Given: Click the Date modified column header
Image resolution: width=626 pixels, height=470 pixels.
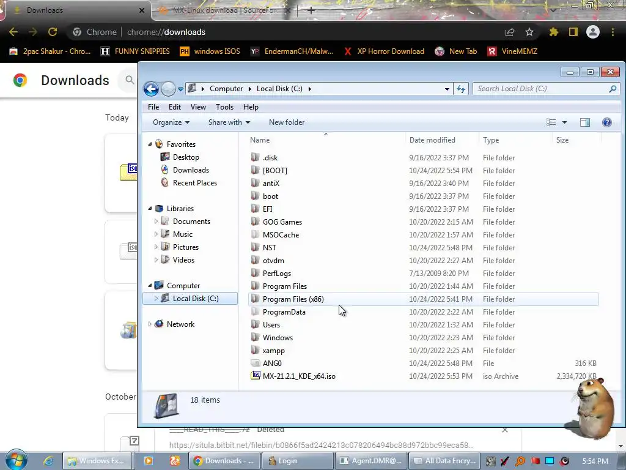Looking at the screenshot, I should (x=432, y=140).
